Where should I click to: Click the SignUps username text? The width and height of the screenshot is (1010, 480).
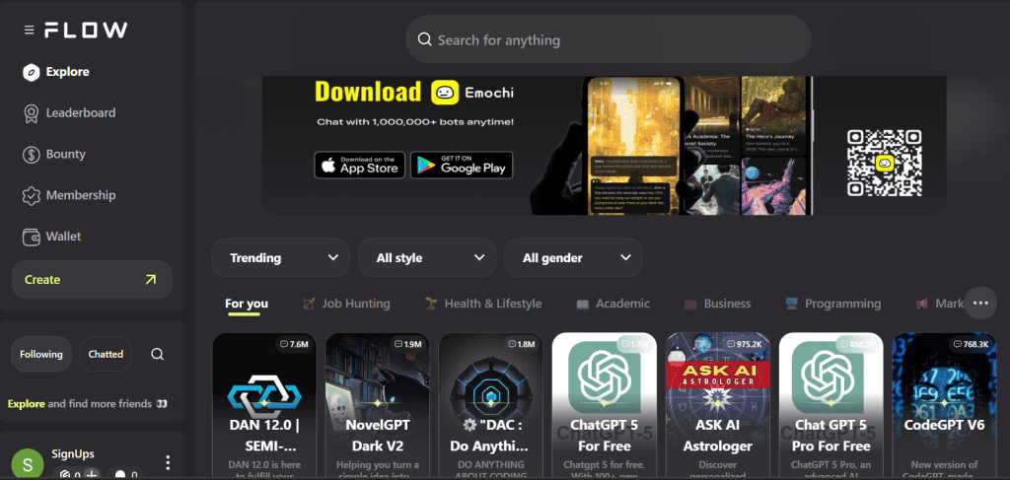point(73,453)
